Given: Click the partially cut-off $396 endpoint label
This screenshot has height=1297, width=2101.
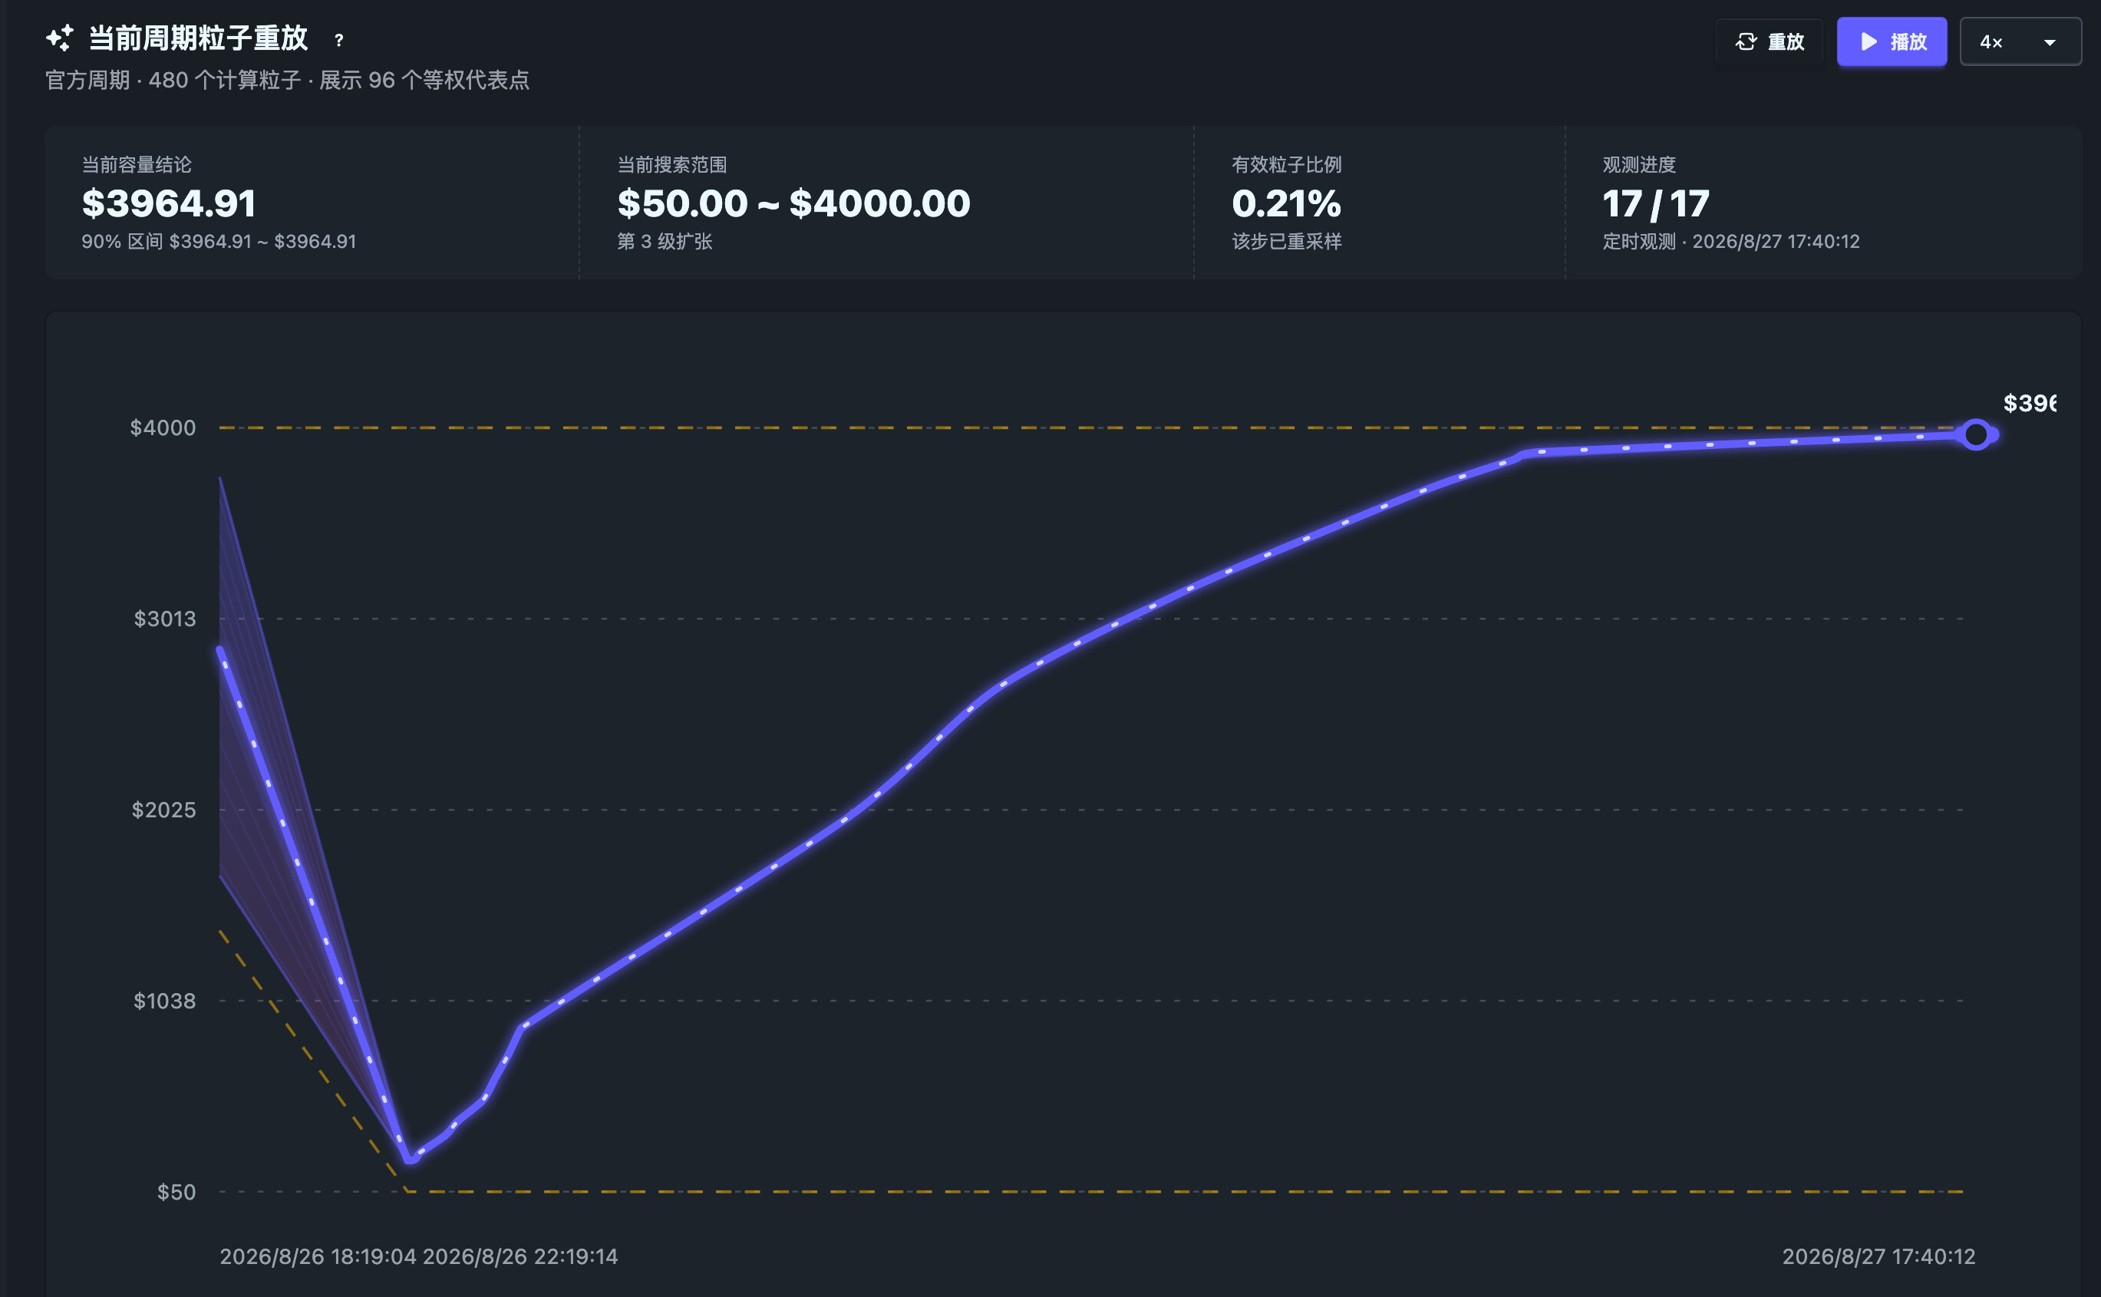Looking at the screenshot, I should [x=2029, y=403].
